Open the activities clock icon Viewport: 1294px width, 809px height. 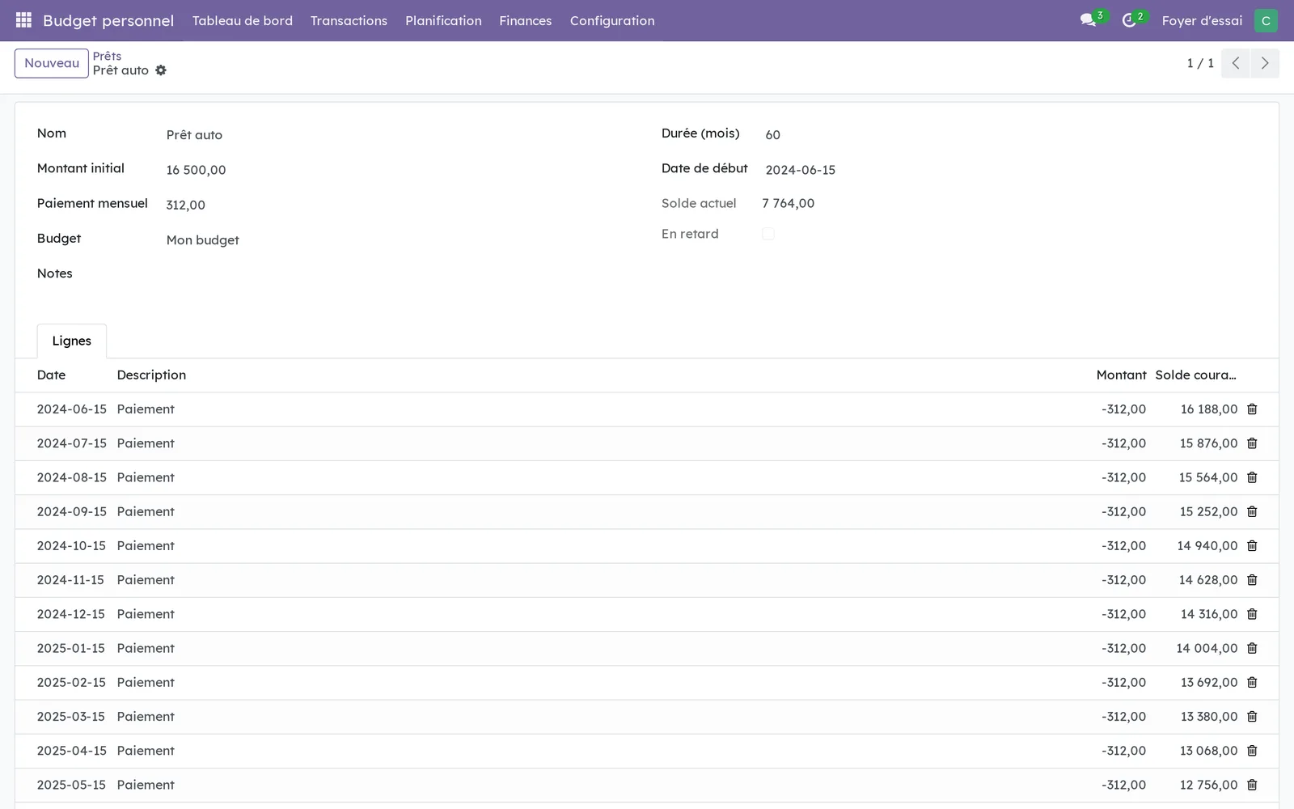(1129, 20)
